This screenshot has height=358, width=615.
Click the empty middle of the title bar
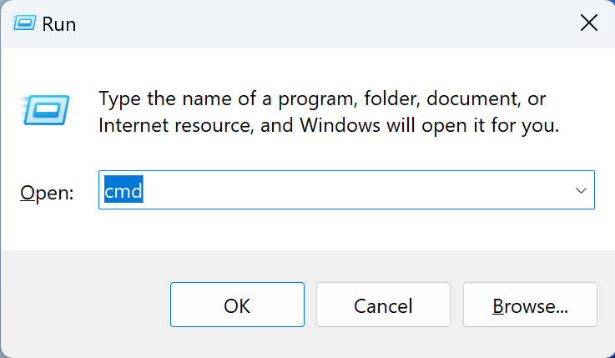[317, 23]
